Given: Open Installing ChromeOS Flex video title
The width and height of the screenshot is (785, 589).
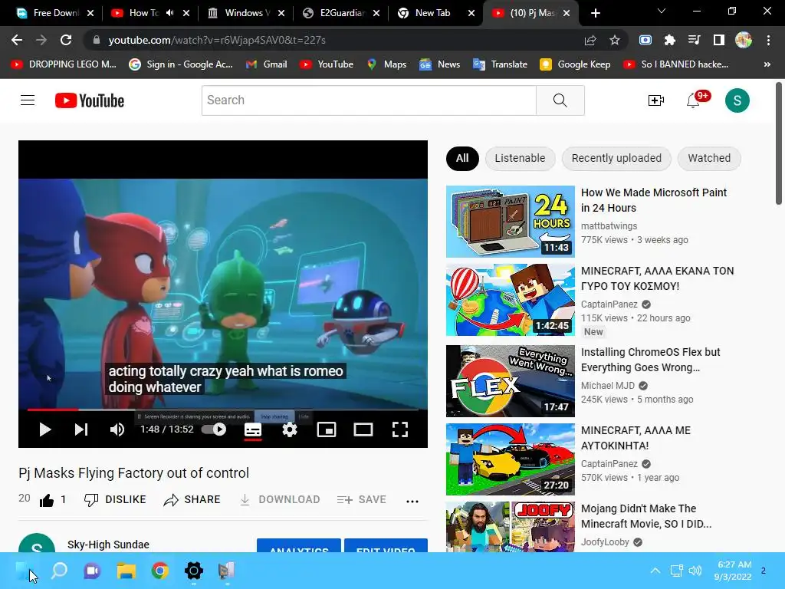Looking at the screenshot, I should [650, 360].
